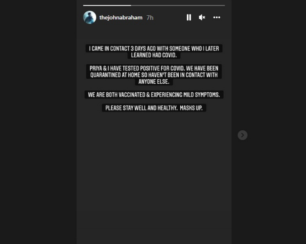Click the 'Quarantined at home' text line
306x244 pixels.
[154, 75]
